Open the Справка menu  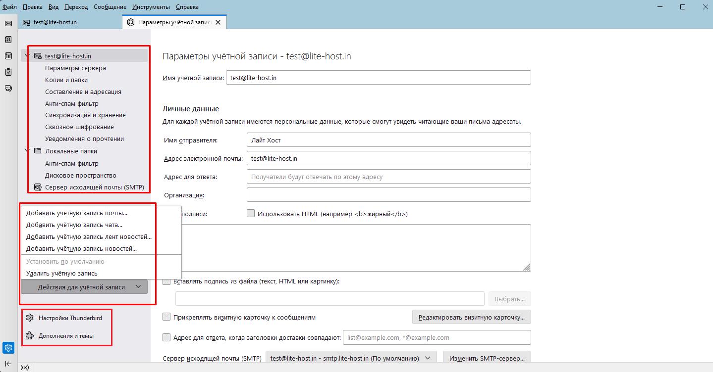187,7
